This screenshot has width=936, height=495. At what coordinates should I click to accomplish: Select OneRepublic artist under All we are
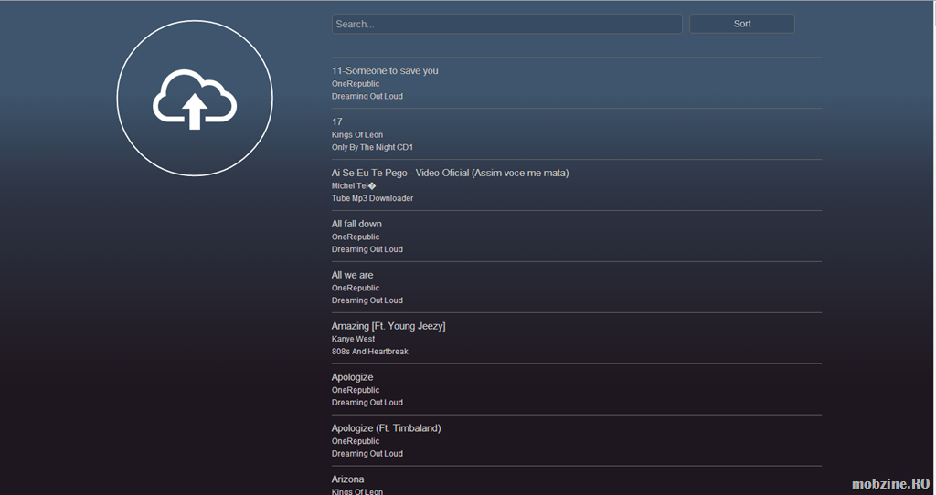point(356,288)
